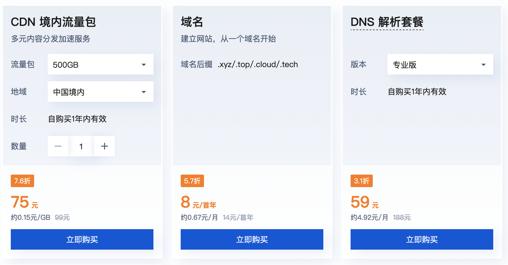508x265 pixels.
Task: Click 立即购买 under the CDN 境内流量包 card
Action: (x=82, y=239)
